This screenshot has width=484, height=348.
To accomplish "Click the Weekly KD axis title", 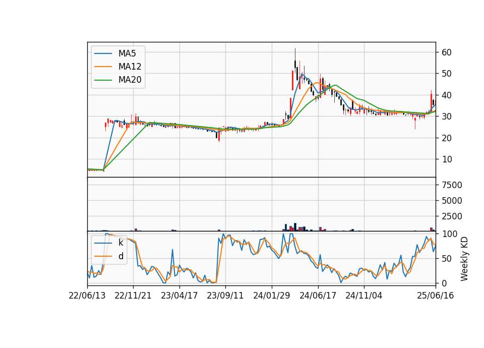I will 464,259.
